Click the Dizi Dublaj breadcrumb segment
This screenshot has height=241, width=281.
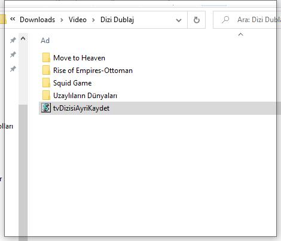point(117,20)
